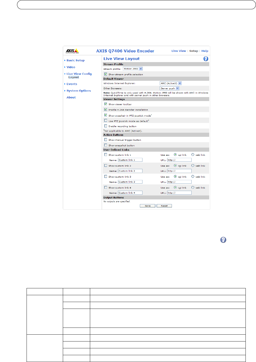The width and height of the screenshot is (256, 362).
Task: Click URL field for custom link 3
Action: click(179, 182)
